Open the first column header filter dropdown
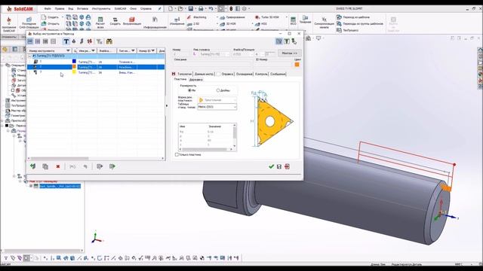 pos(68,50)
